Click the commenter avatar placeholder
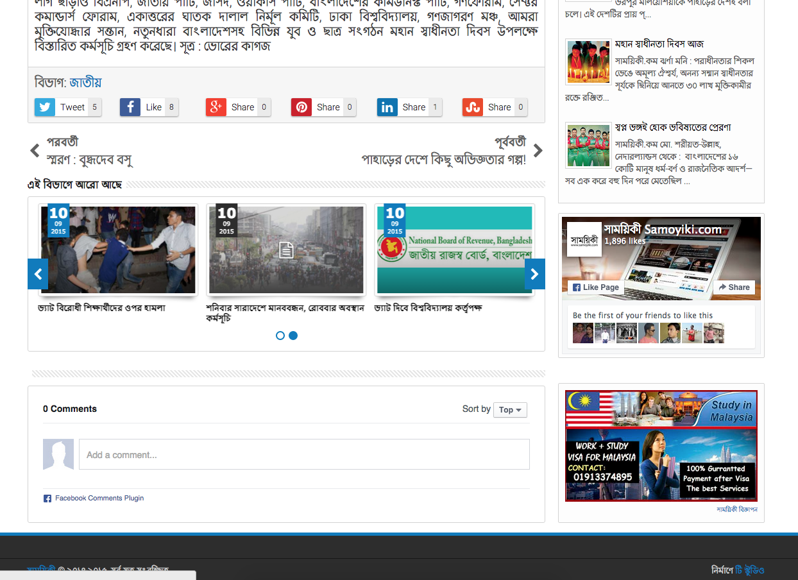Image resolution: width=798 pixels, height=580 pixels. point(58,454)
